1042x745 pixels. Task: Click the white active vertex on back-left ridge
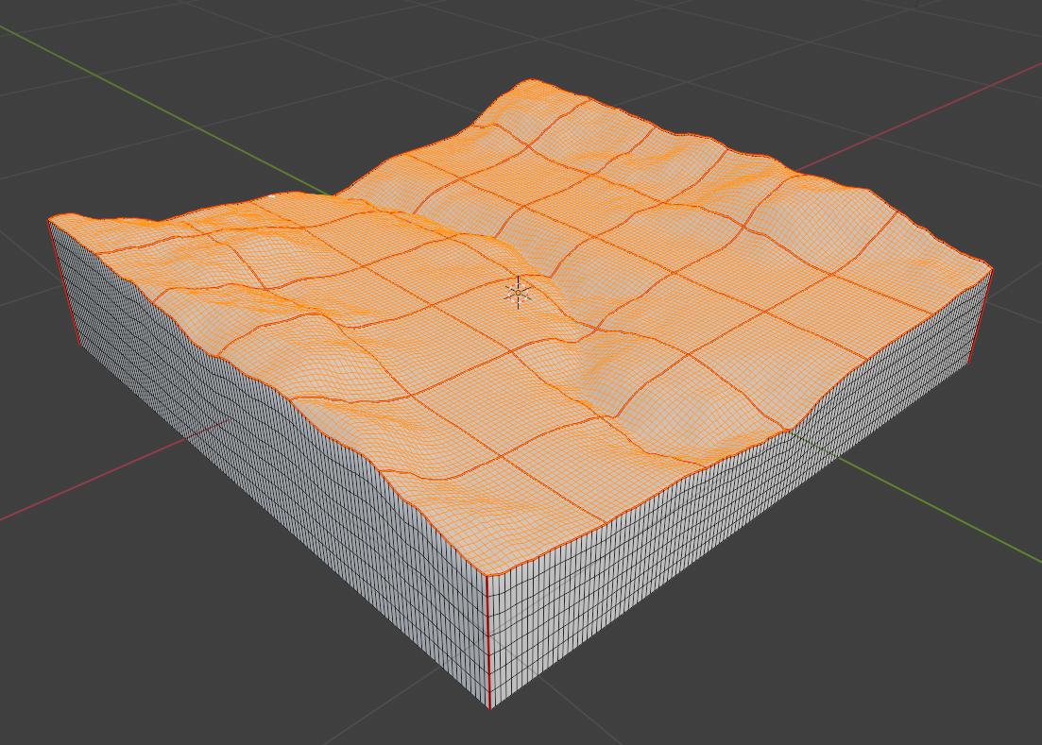(x=273, y=196)
